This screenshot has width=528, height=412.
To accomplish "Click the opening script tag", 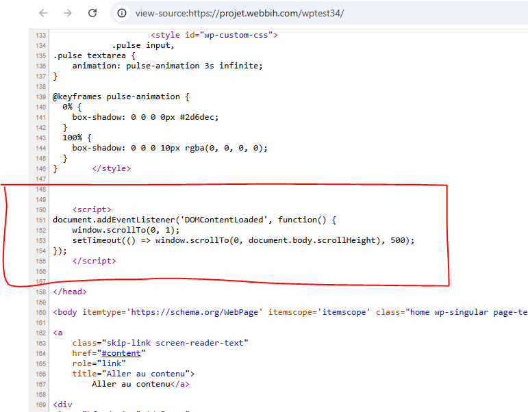I will [92, 209].
